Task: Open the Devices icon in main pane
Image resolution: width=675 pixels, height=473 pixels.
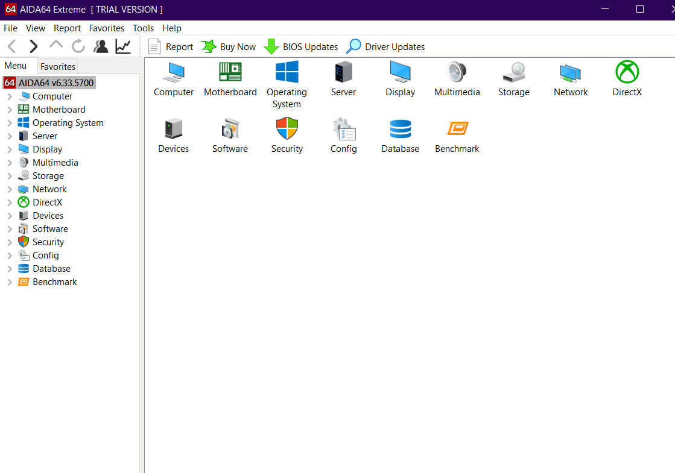Action: point(174,128)
